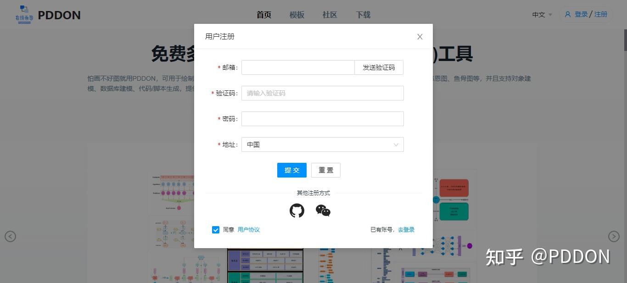This screenshot has height=283, width=627.
Task: Select the GitHub registration icon
Action: coord(297,211)
